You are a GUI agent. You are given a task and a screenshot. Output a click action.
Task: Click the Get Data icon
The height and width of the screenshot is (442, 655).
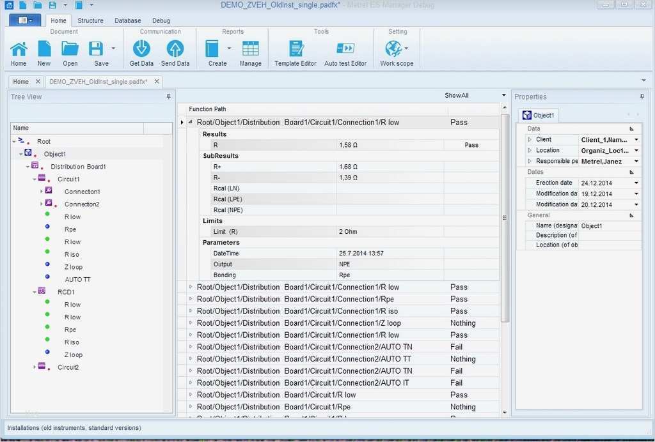click(x=141, y=49)
